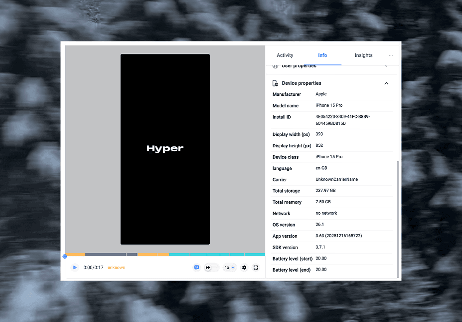Click the gray segment on timeline
The width and height of the screenshot is (462, 322).
pyautogui.click(x=111, y=255)
